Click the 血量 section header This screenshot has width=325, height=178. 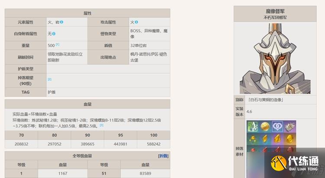point(88,104)
